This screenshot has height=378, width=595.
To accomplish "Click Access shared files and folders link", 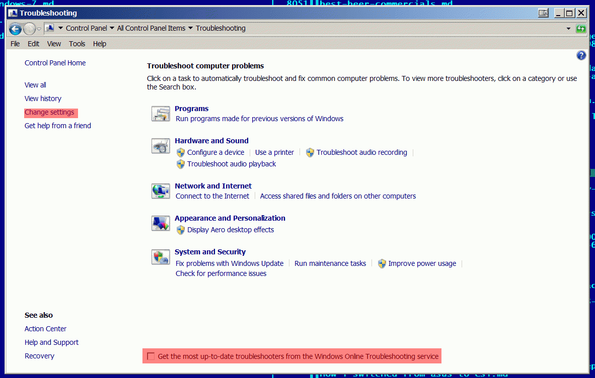I will 338,196.
